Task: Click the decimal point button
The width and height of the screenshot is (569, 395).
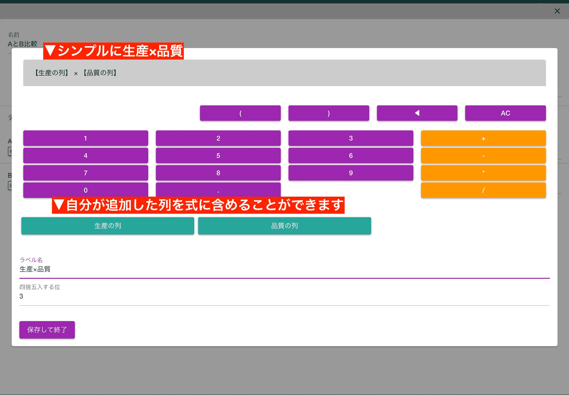Action: 218,190
